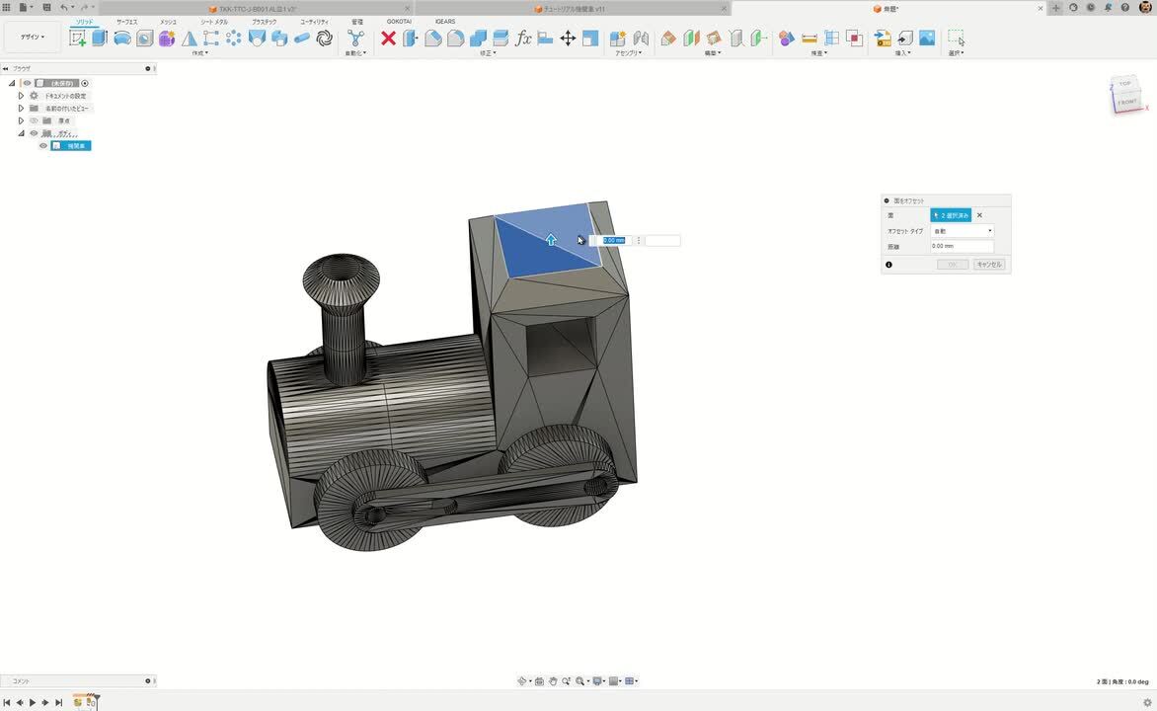The image size is (1157, 711).
Task: Click the New Component icon
Action: point(618,39)
